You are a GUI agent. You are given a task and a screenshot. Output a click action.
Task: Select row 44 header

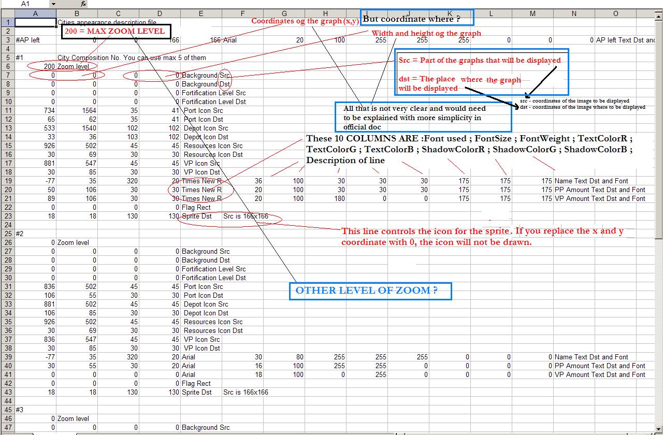click(7, 401)
